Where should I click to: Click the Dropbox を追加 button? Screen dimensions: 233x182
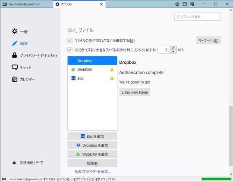(92, 145)
